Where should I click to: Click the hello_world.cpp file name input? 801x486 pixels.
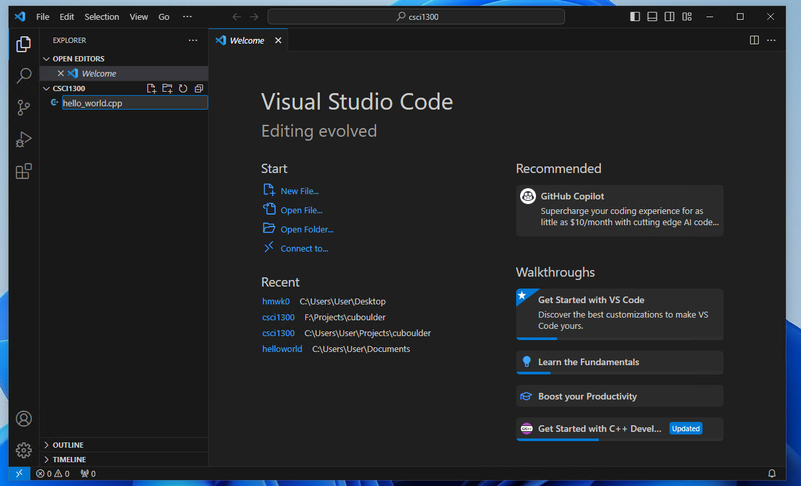click(135, 103)
